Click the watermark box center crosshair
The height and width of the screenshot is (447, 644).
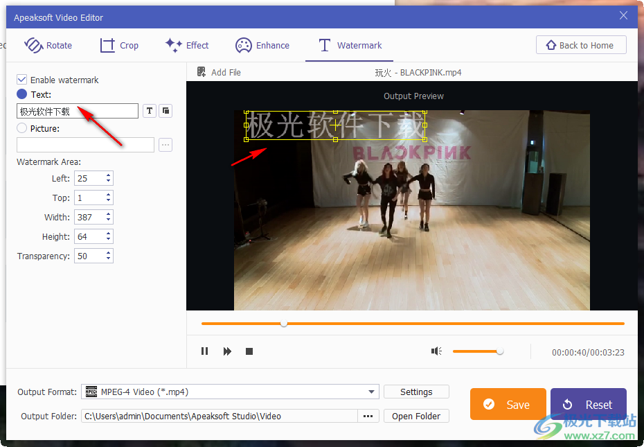[x=336, y=125]
